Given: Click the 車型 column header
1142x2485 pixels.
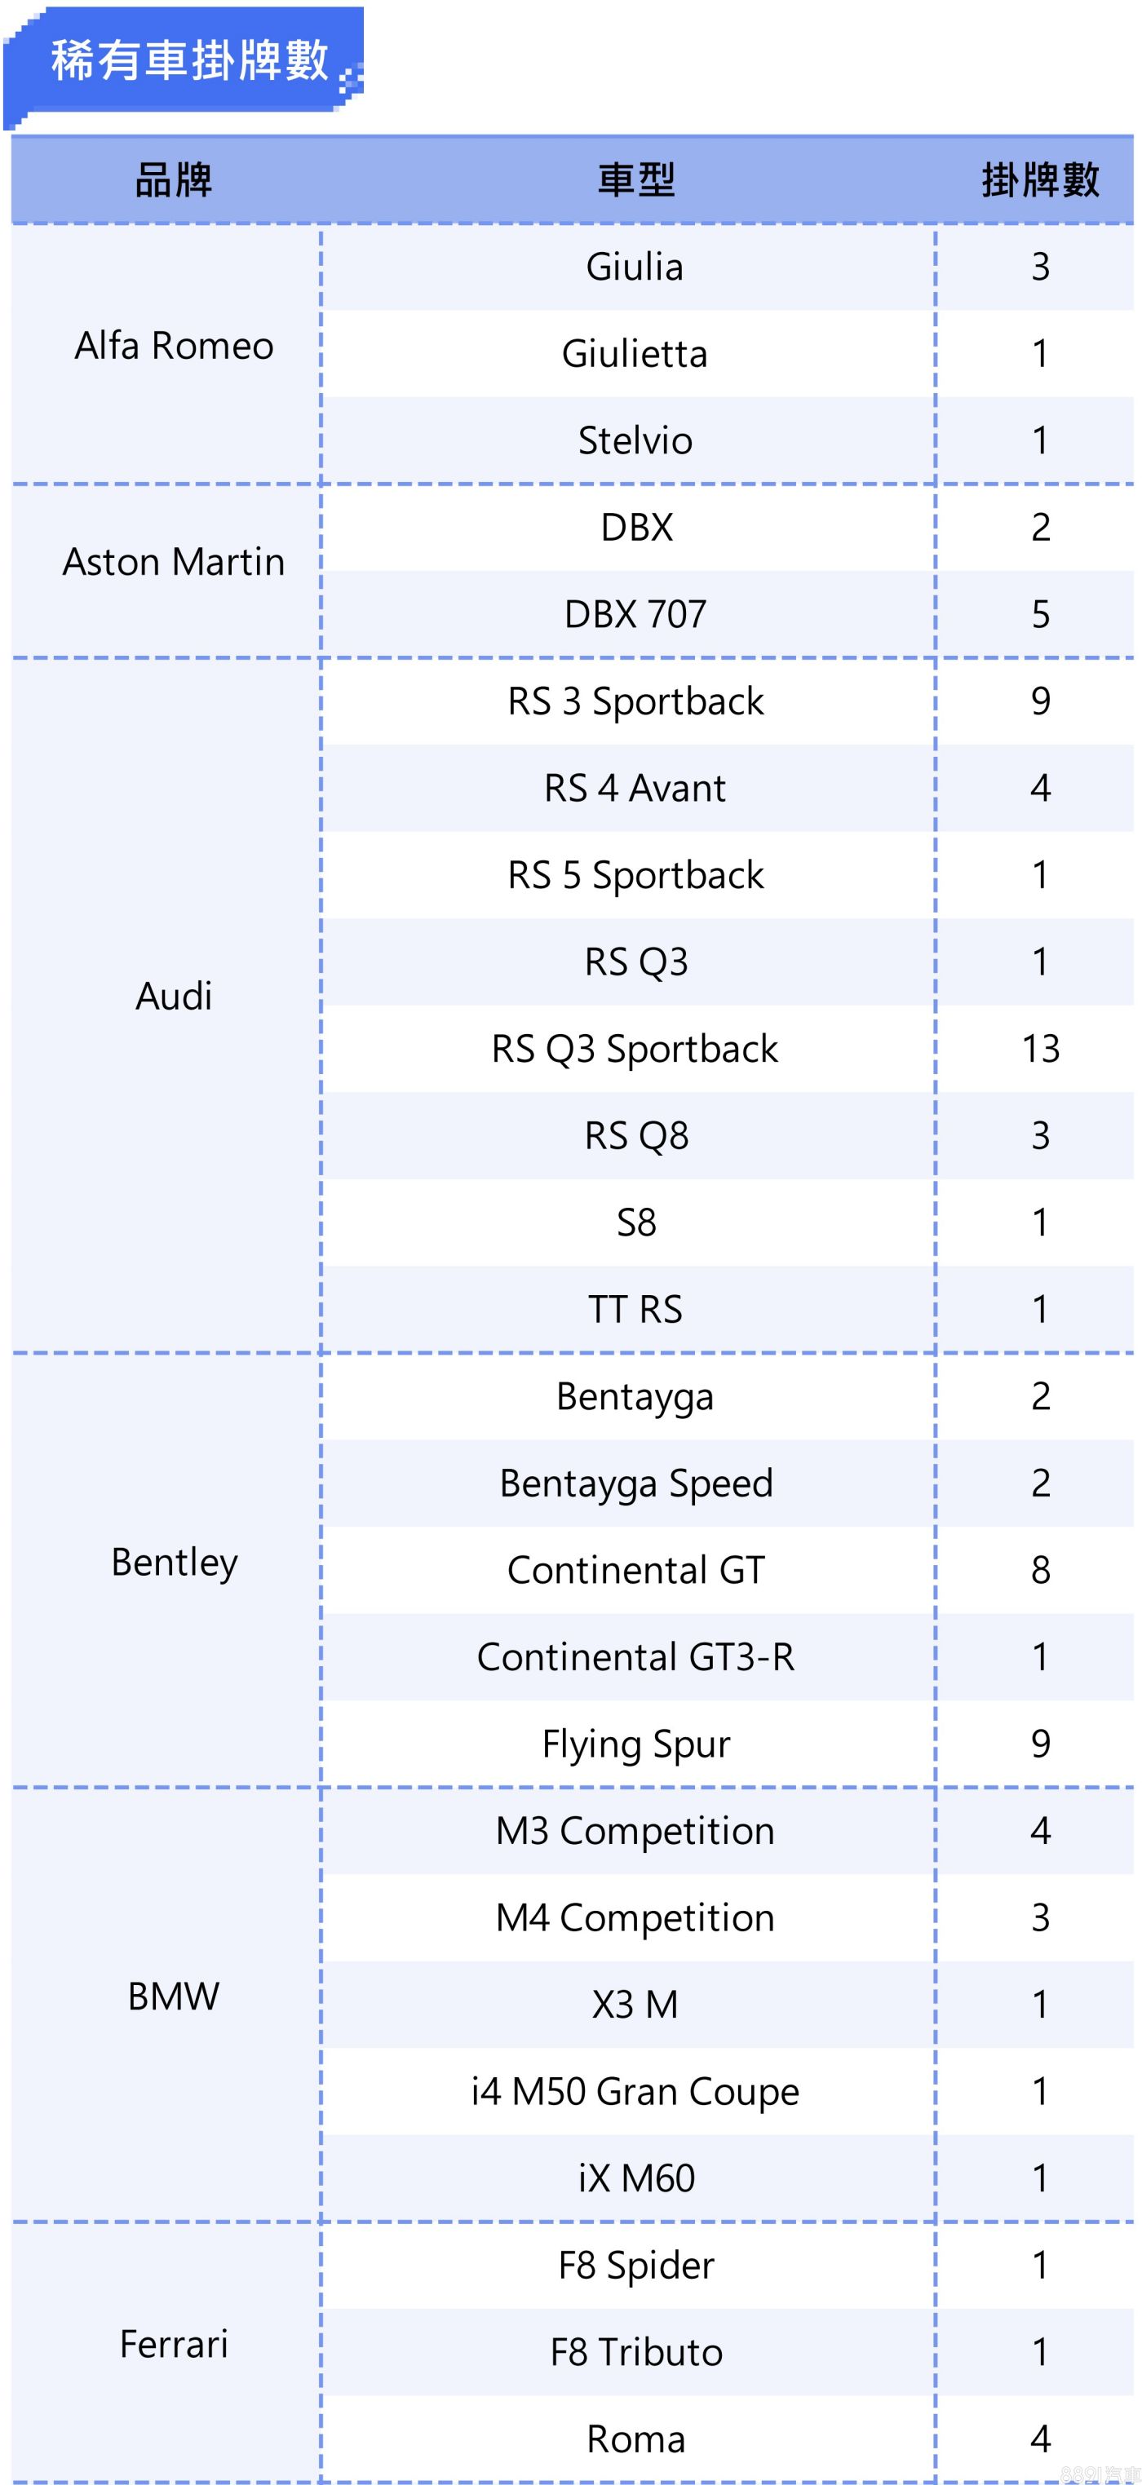Looking at the screenshot, I should pyautogui.click(x=635, y=180).
